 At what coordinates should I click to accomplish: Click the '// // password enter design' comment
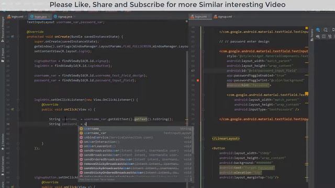(x=244, y=42)
